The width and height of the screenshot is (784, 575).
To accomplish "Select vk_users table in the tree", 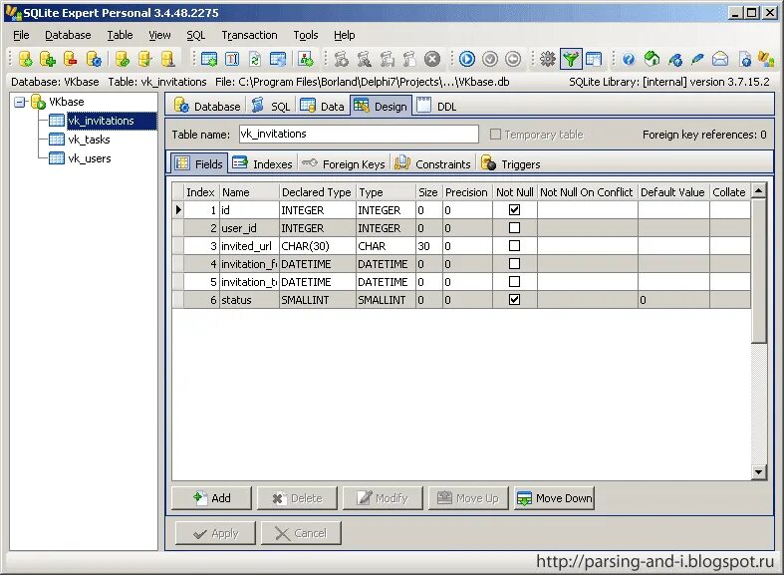I will 90,158.
